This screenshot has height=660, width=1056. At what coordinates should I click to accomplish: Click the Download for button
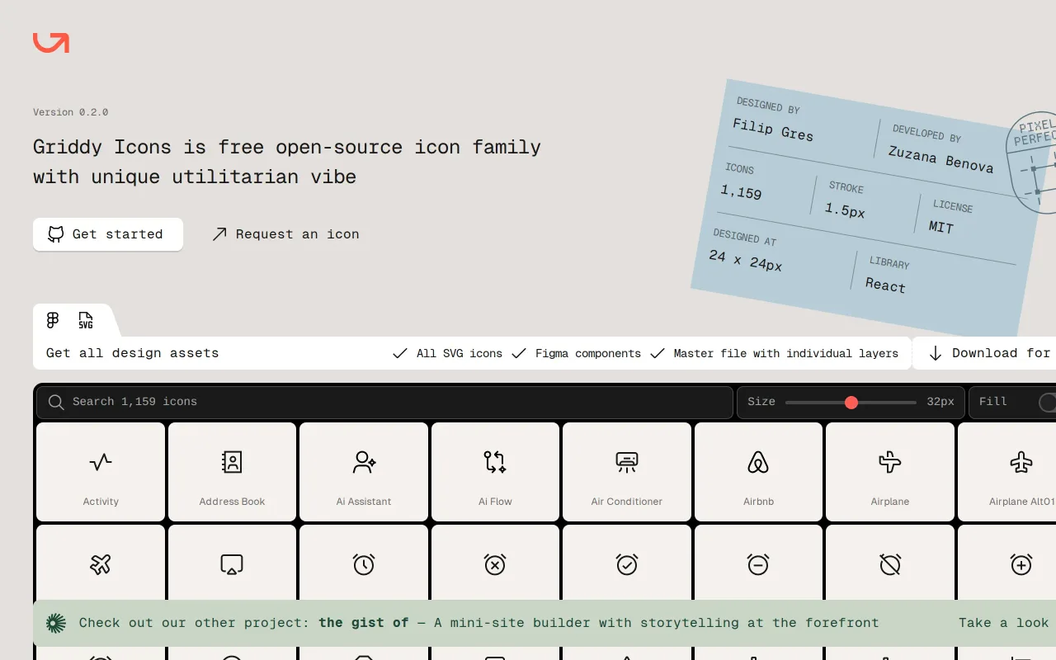click(984, 353)
